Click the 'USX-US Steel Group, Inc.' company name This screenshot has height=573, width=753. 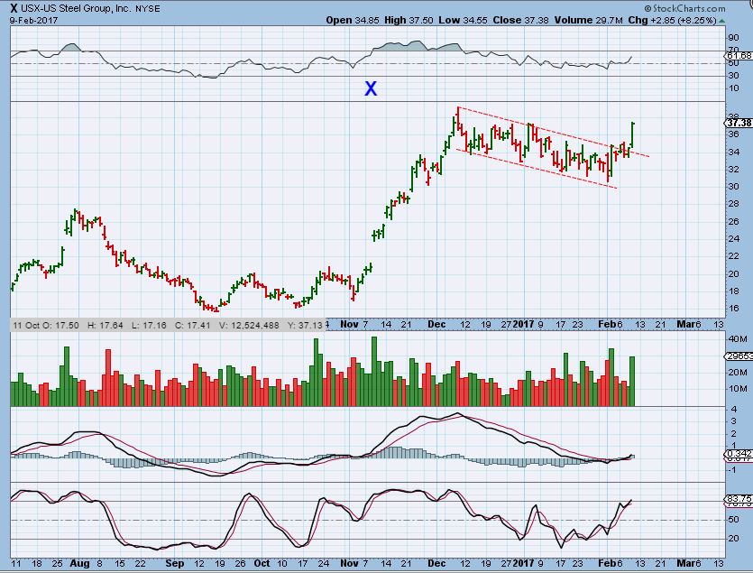tap(76, 8)
